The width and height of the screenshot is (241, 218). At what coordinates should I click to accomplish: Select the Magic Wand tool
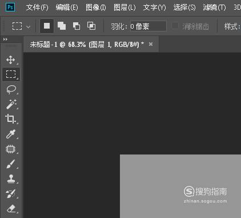tap(11, 104)
